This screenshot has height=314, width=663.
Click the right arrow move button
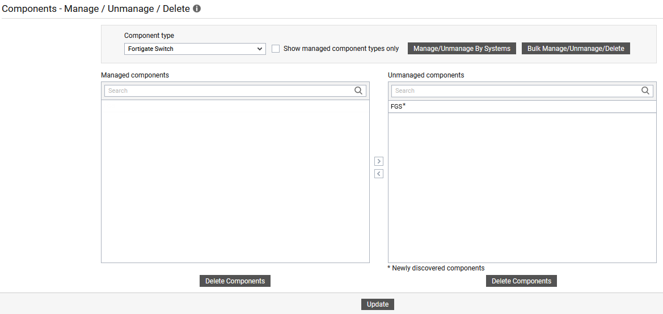[x=379, y=161]
